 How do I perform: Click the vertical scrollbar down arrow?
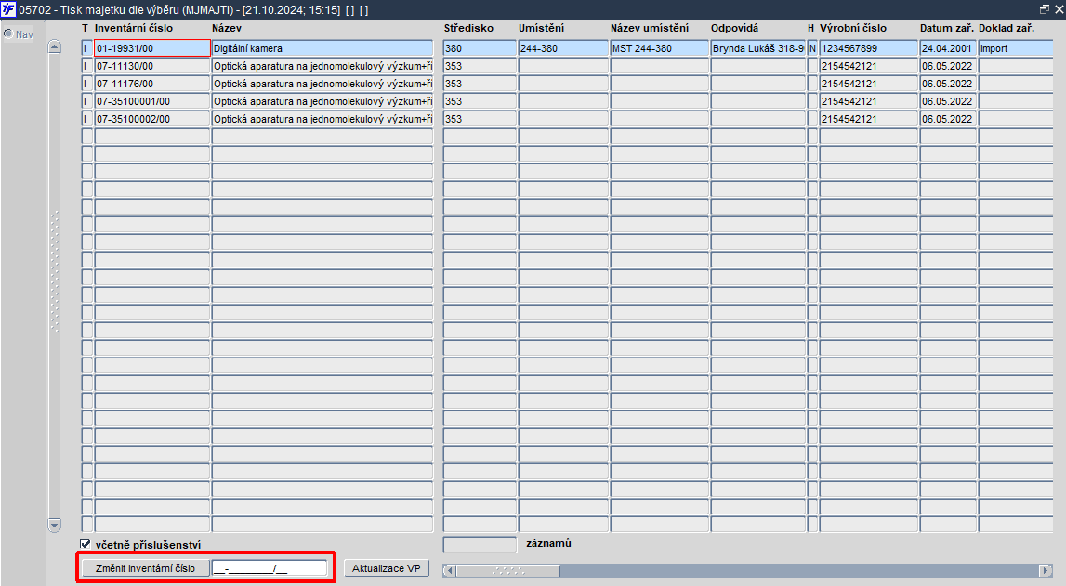(x=55, y=525)
